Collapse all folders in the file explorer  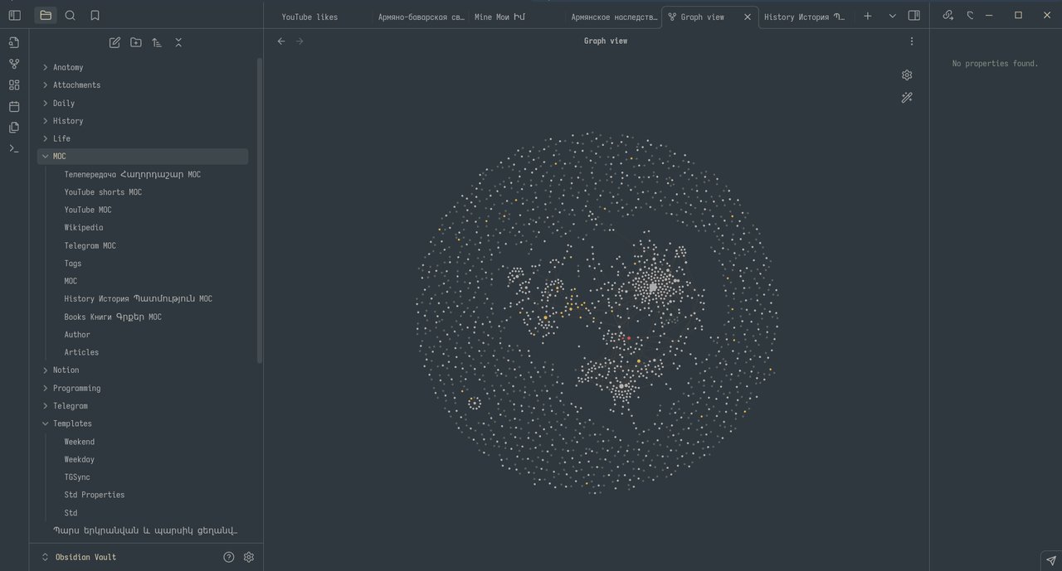pos(178,43)
